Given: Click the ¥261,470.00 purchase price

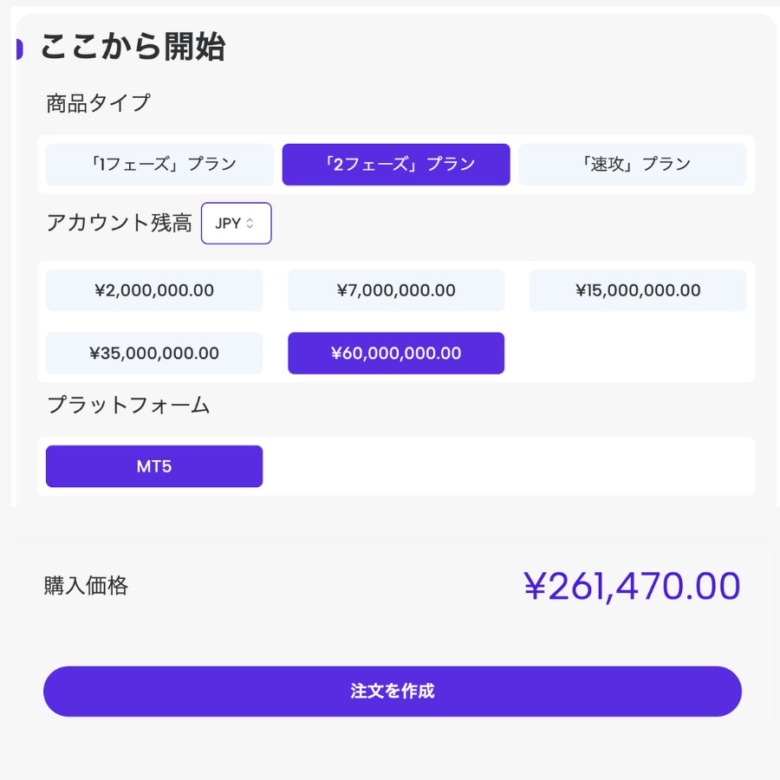Looking at the screenshot, I should [632, 587].
